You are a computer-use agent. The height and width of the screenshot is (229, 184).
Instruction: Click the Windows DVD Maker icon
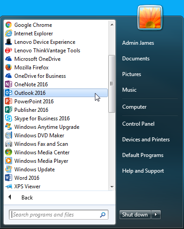coord(9,135)
